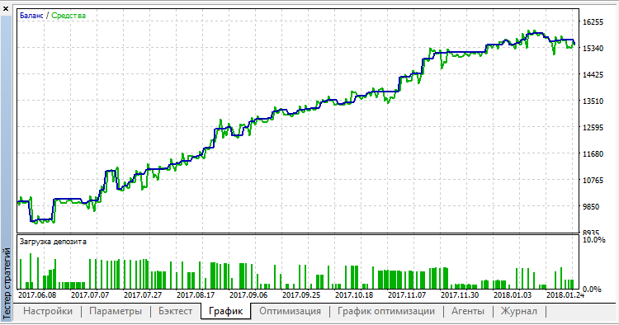This screenshot has height=325, width=619.
Task: Click the 16255 price axis label
Action: click(x=593, y=22)
